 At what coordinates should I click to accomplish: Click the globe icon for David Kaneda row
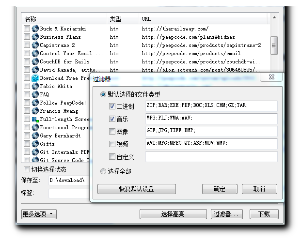pos(35,70)
